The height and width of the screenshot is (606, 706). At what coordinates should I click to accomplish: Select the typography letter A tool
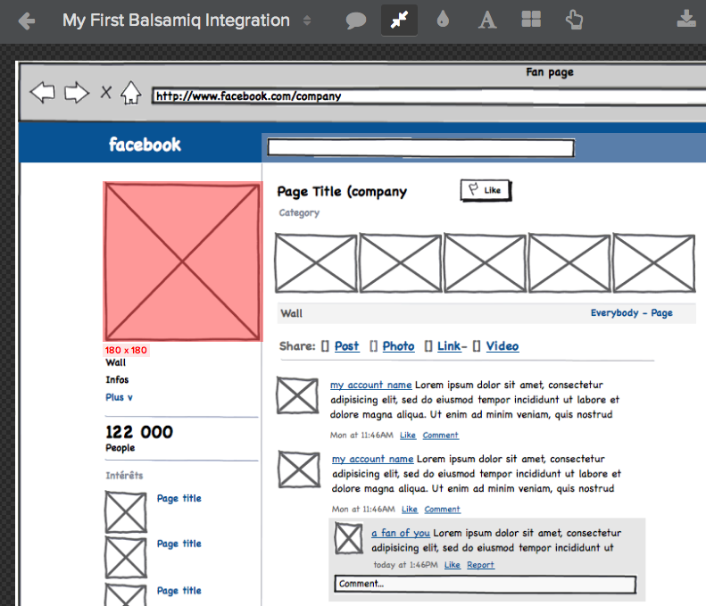[x=487, y=21]
